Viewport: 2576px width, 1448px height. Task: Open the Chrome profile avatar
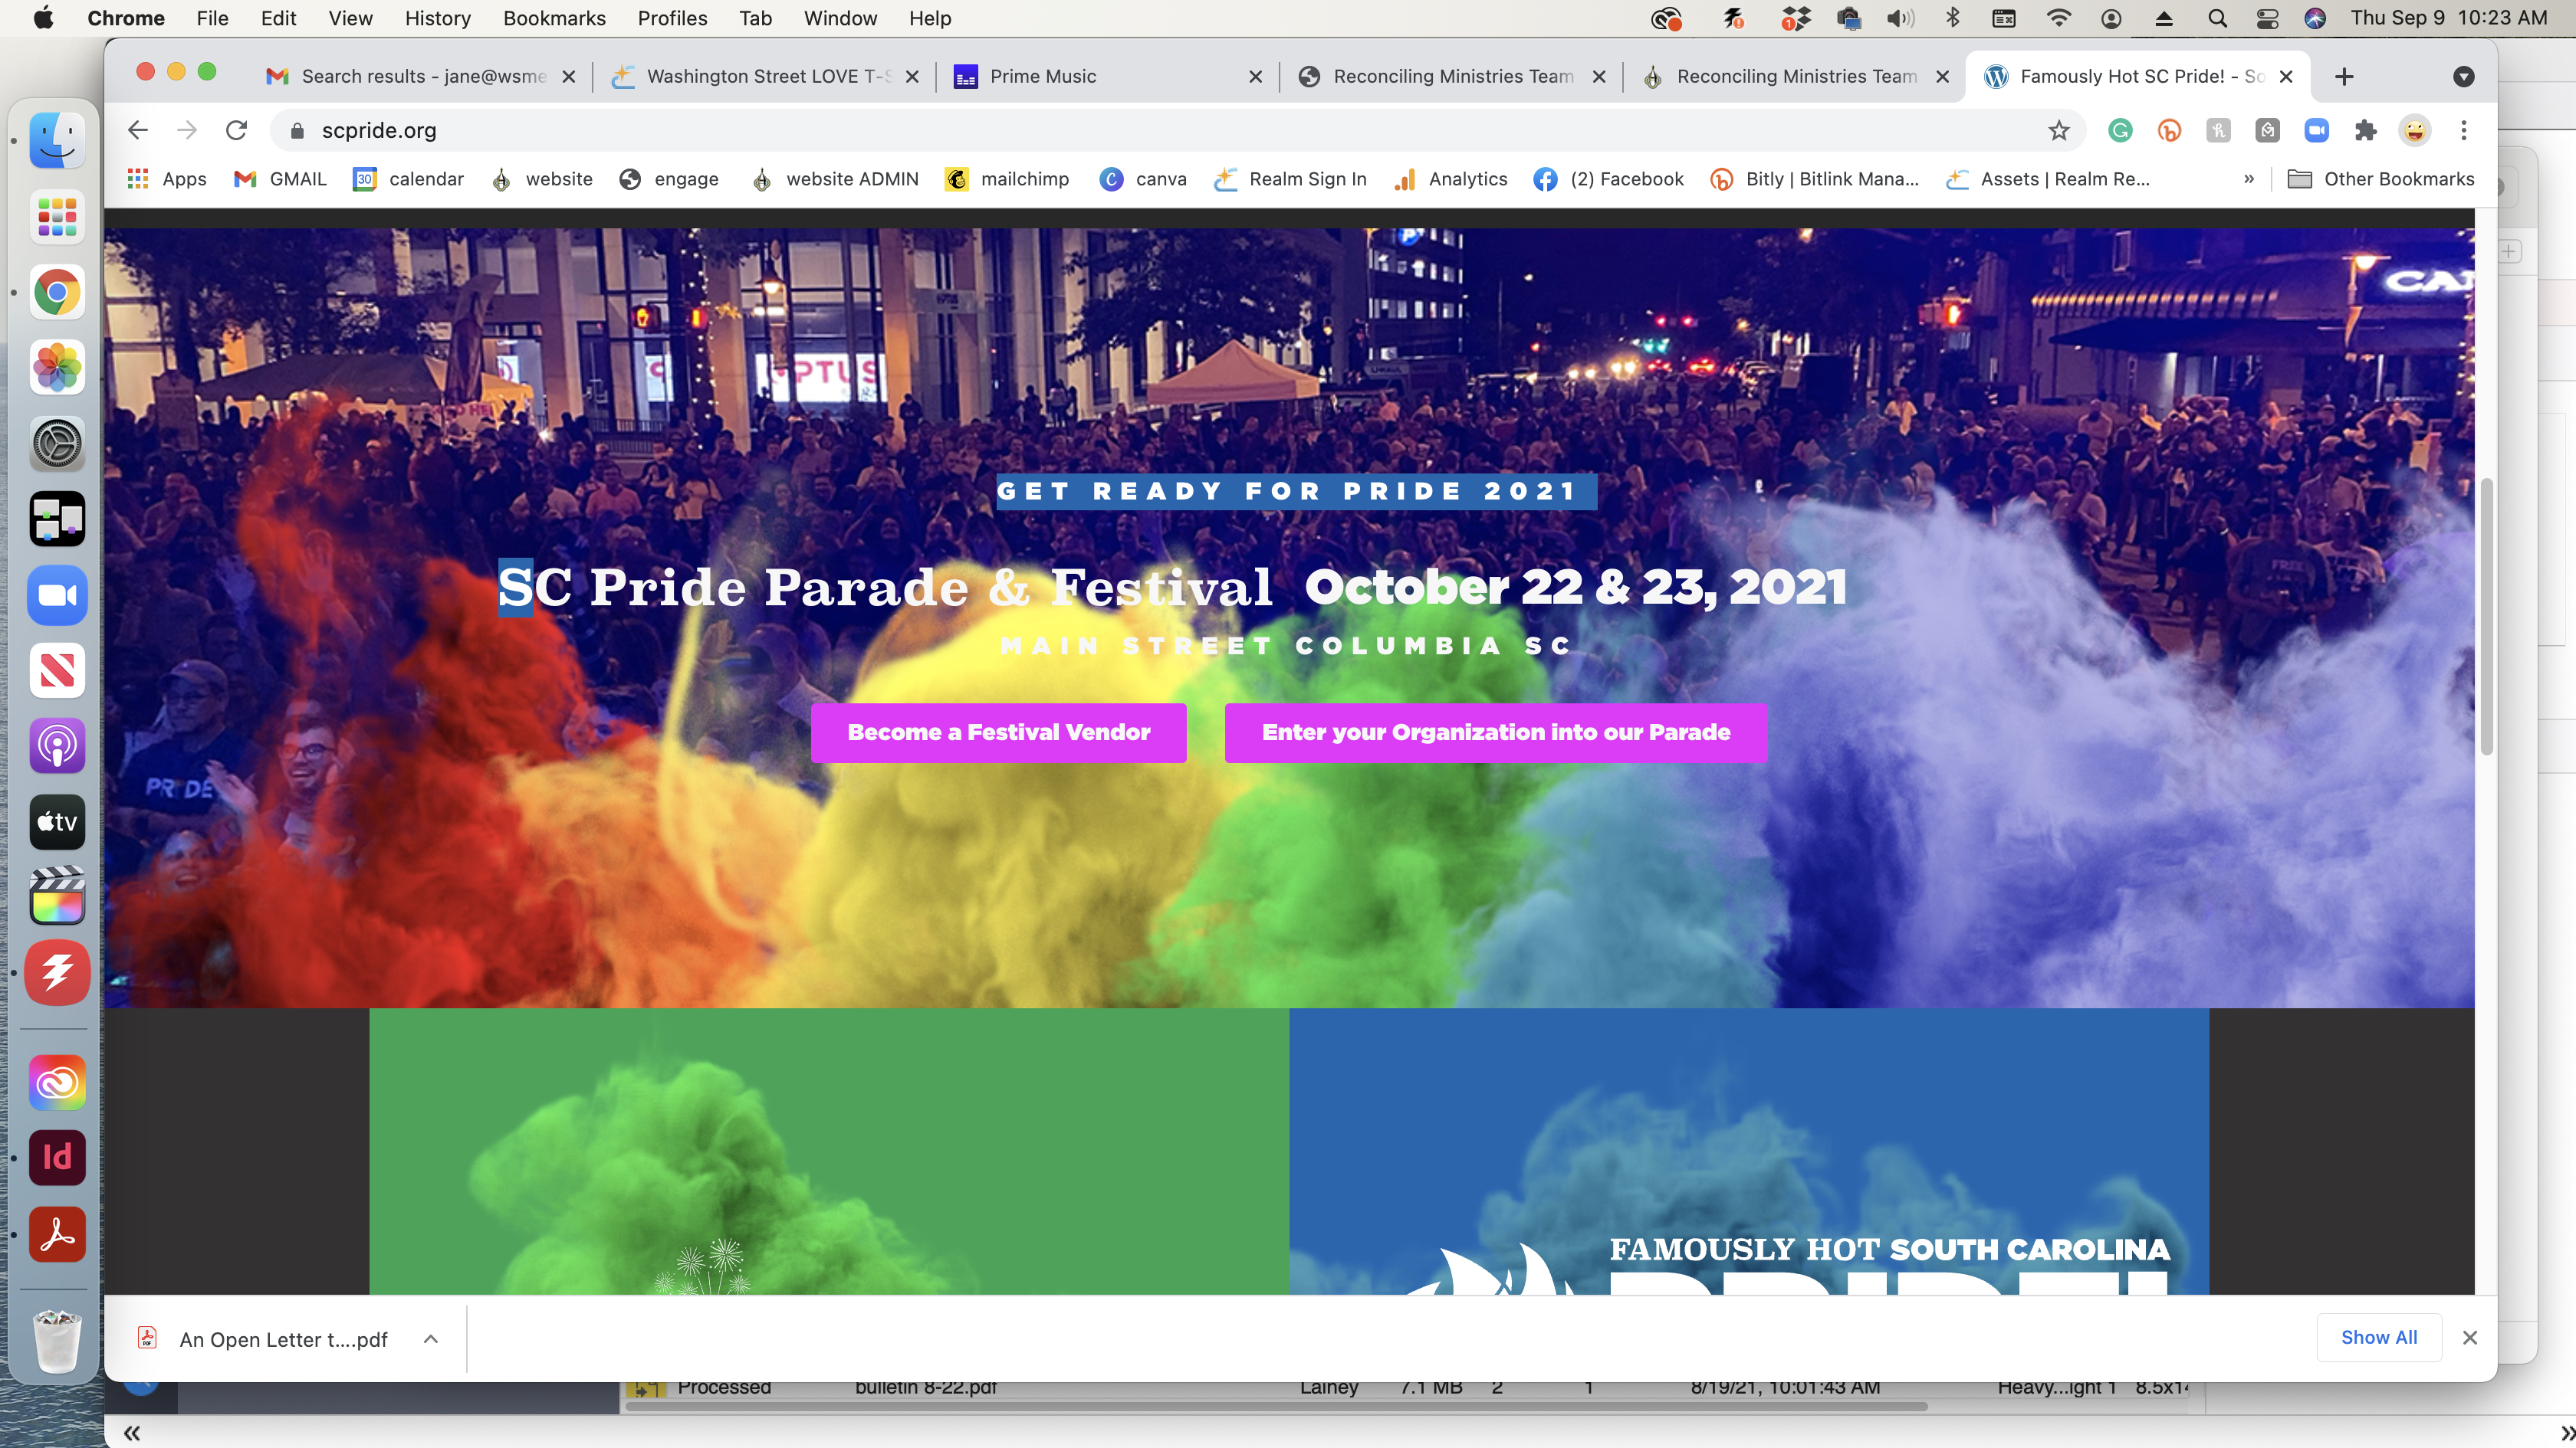click(2414, 130)
